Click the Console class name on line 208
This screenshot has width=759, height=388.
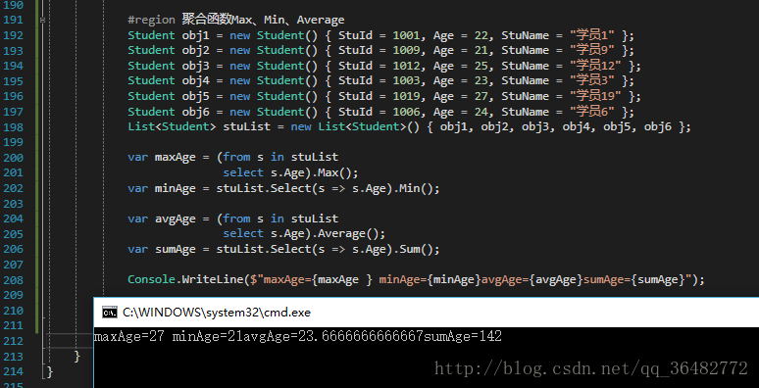click(152, 279)
